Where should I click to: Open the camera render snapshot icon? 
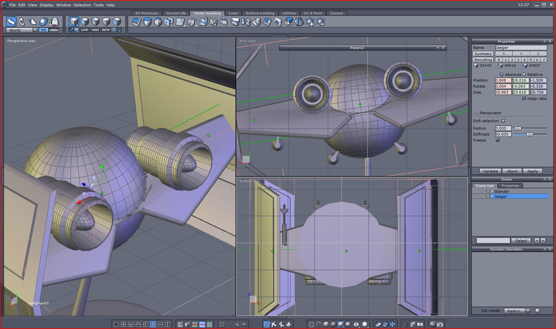440,324
